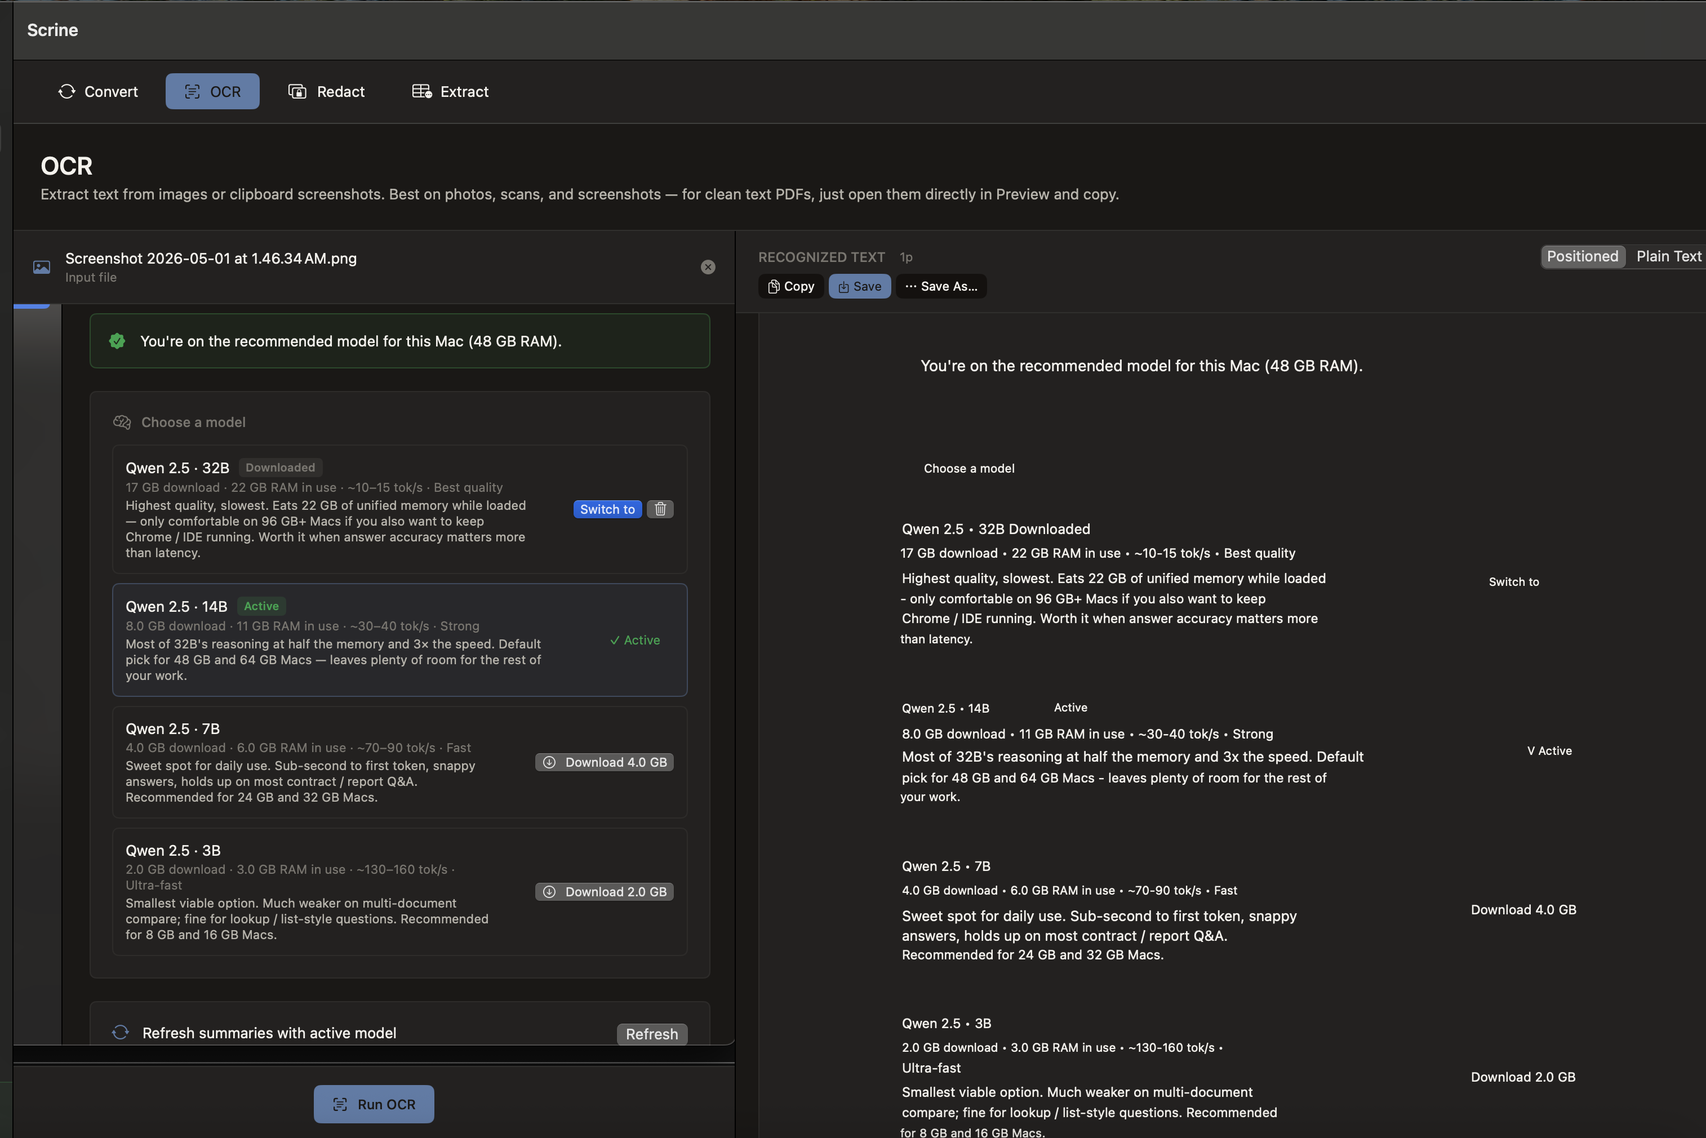Switch output view to Plain Text
Screen dimensions: 1706x1138
(1668, 256)
